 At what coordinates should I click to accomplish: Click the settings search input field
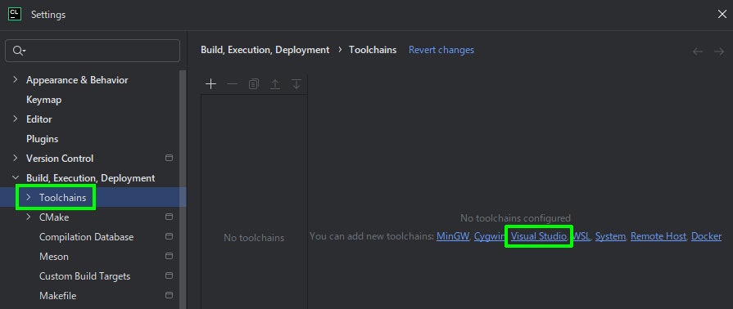click(x=93, y=51)
